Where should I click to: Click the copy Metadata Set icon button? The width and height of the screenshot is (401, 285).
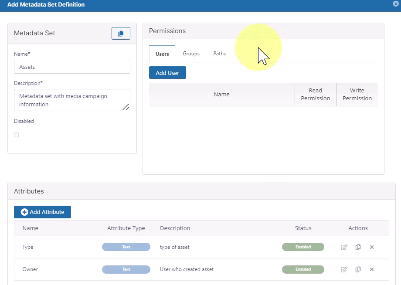pyautogui.click(x=121, y=34)
